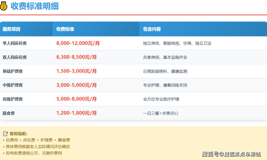Click the 8,000-12,000元/月 price
Viewport: 267px width, 160px height.
point(78,43)
